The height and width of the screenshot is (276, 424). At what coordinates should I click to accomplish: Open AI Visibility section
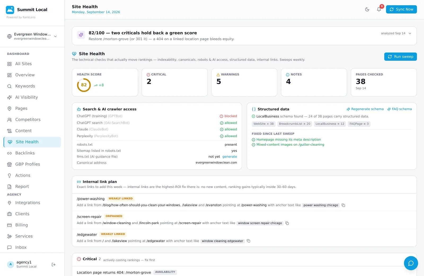tap(32, 97)
